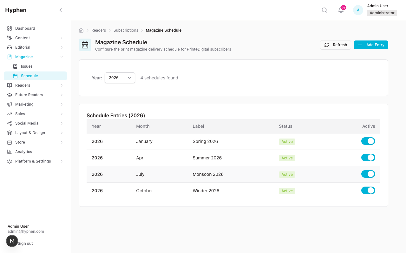The width and height of the screenshot is (406, 253).
Task: Select the Marketing menu item
Action: pyautogui.click(x=24, y=104)
